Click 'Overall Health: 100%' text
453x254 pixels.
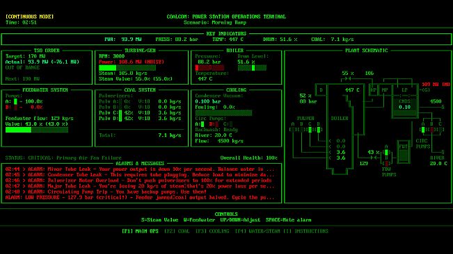(x=248, y=158)
